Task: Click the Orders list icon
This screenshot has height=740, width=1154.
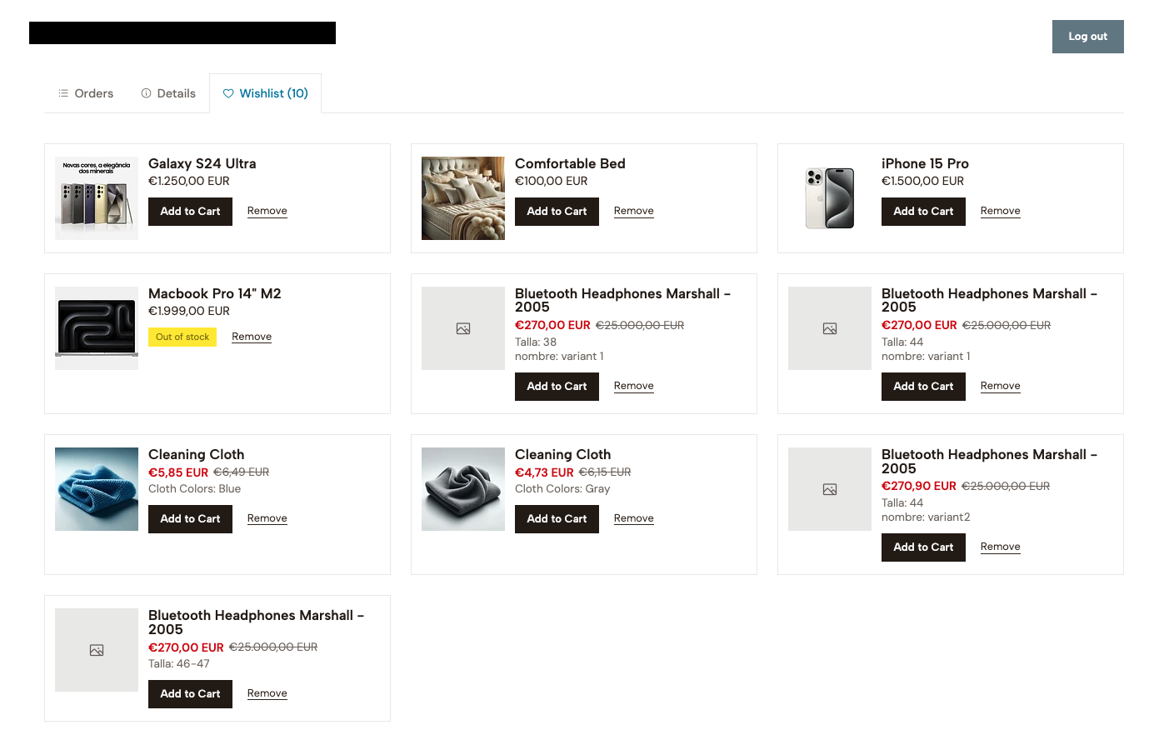Action: pos(63,93)
